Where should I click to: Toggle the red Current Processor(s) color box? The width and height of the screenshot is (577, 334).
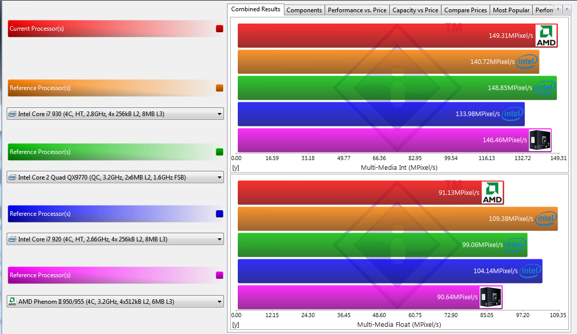pyautogui.click(x=219, y=29)
